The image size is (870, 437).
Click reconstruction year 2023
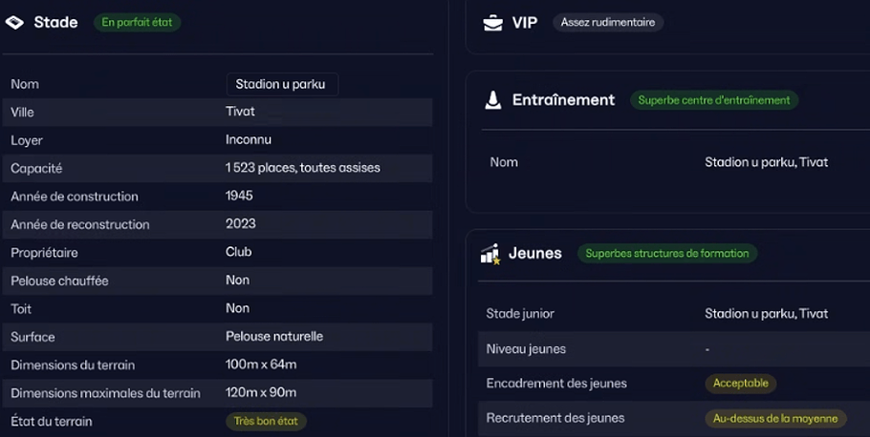pyautogui.click(x=240, y=224)
